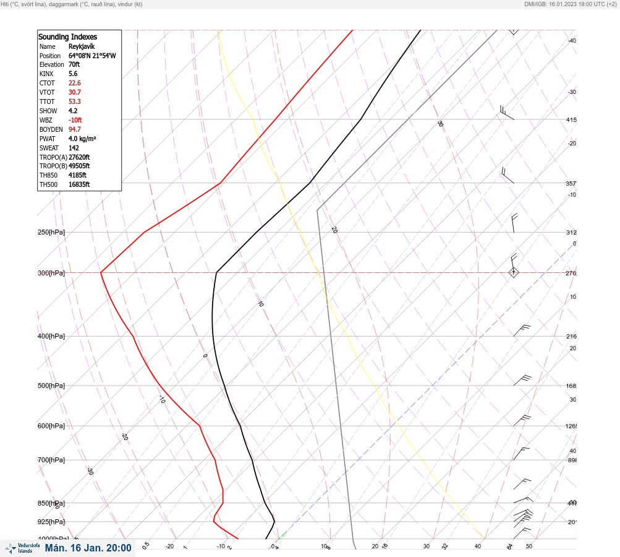Viewport: 620px width, 557px height.
Task: Select the CTOT value 22.6
Action: [74, 83]
